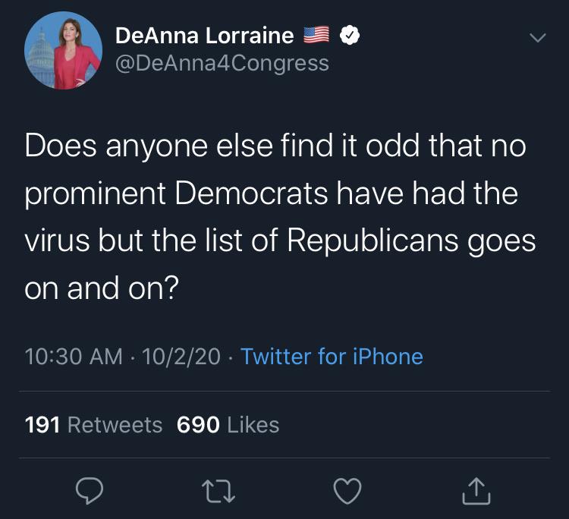The image size is (569, 519).
Task: Click the verified checkmark badge
Action: tap(348, 35)
